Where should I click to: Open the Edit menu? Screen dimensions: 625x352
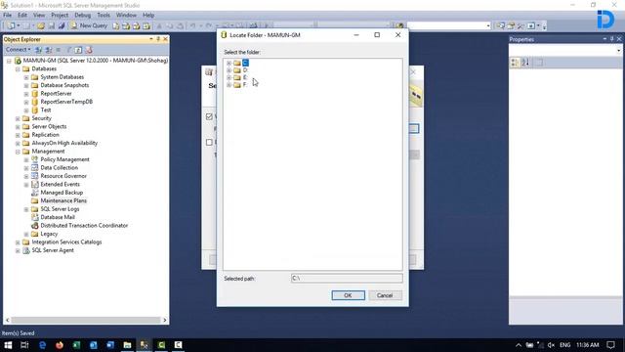point(22,16)
